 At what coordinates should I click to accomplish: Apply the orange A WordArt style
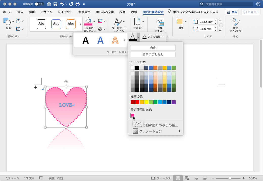[x=115, y=40]
